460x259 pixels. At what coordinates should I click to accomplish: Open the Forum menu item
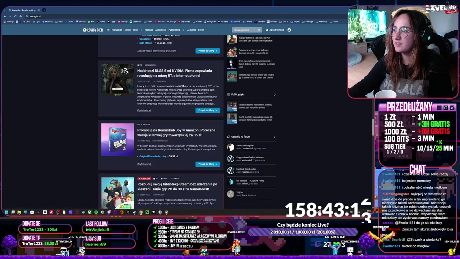click(x=201, y=30)
